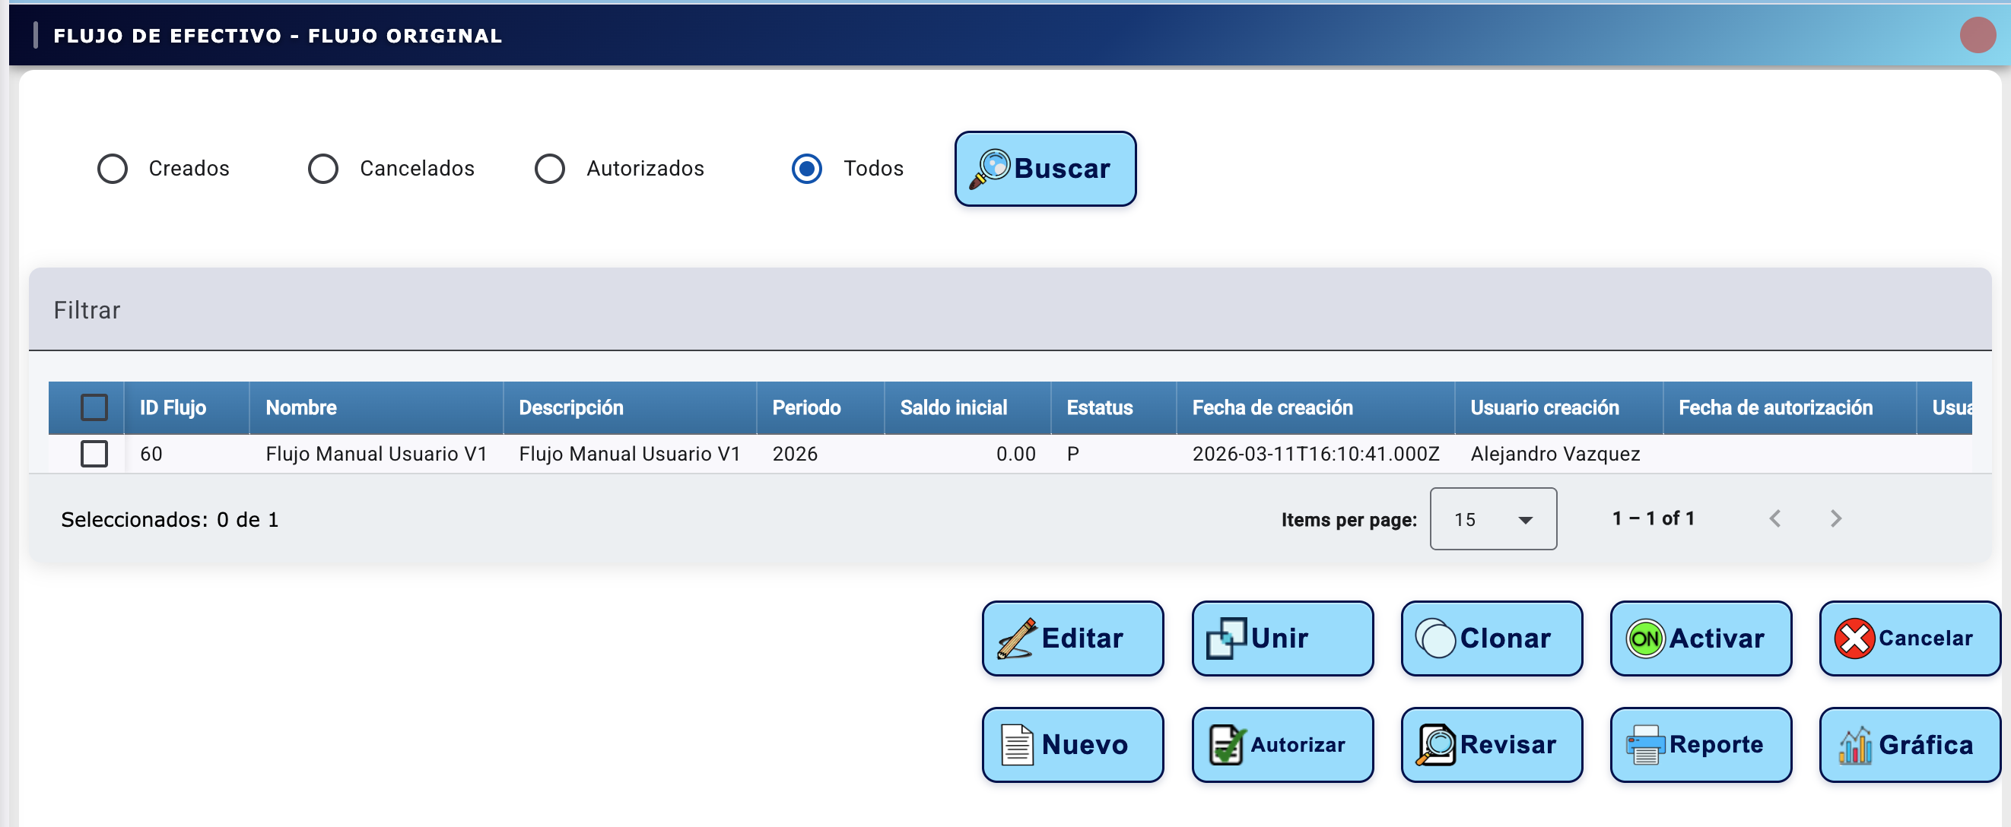2011x827 pixels.
Task: Toggle the select-all header checkbox
Action: click(94, 407)
